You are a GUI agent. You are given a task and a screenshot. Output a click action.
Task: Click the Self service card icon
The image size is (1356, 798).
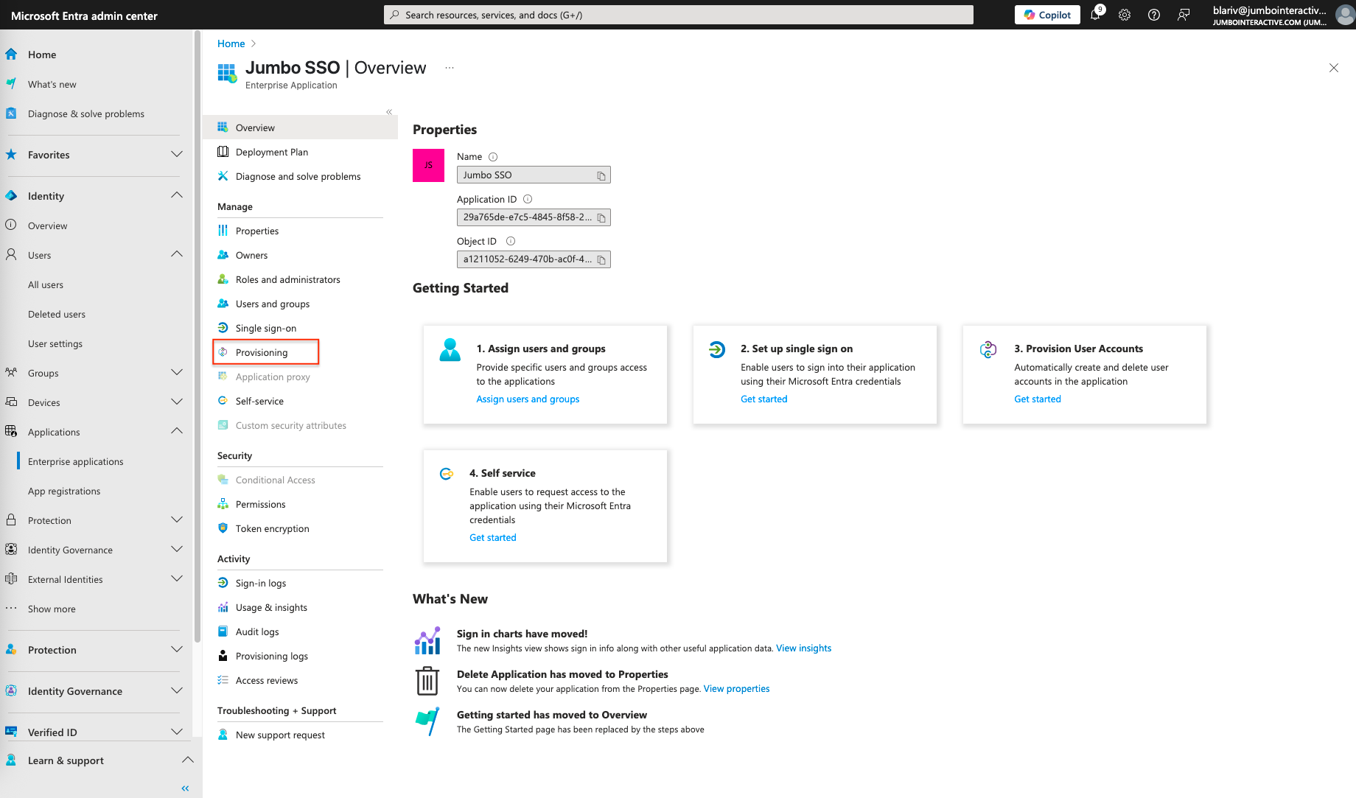(x=446, y=474)
